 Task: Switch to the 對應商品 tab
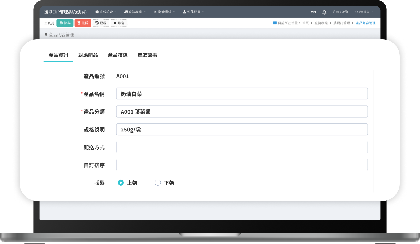(88, 55)
